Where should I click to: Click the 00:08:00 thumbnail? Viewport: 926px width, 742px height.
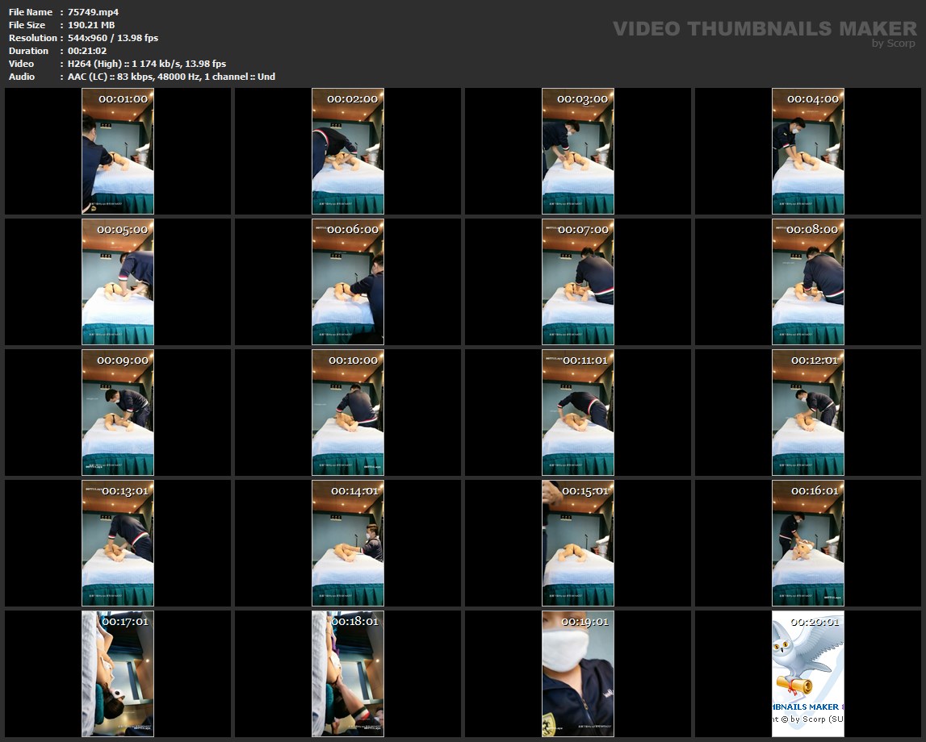point(808,281)
